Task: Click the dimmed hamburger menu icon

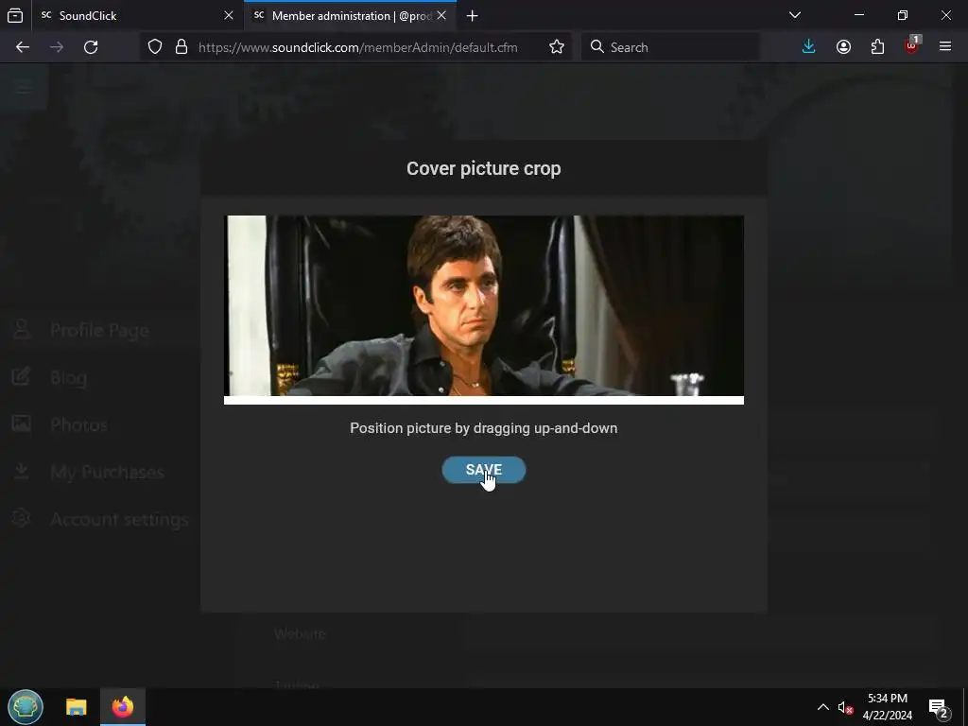Action: 24,87
